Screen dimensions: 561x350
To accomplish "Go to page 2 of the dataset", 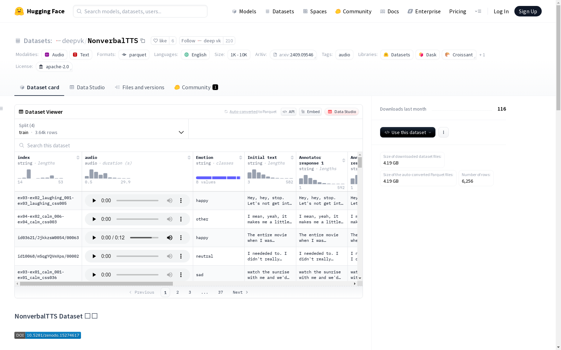I will (x=177, y=292).
